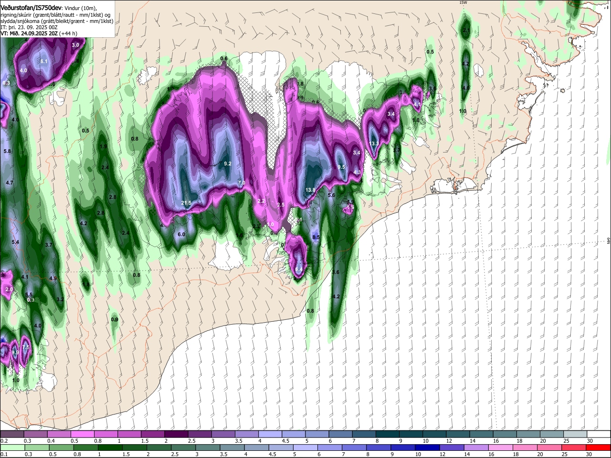Click the 7.5 value on the map
611x458 pixels.
click(26, 348)
